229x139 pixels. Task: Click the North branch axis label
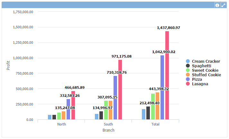(x=61, y=124)
